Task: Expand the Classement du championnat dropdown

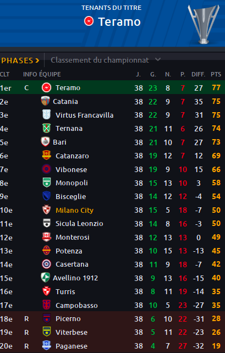Action: point(106,60)
